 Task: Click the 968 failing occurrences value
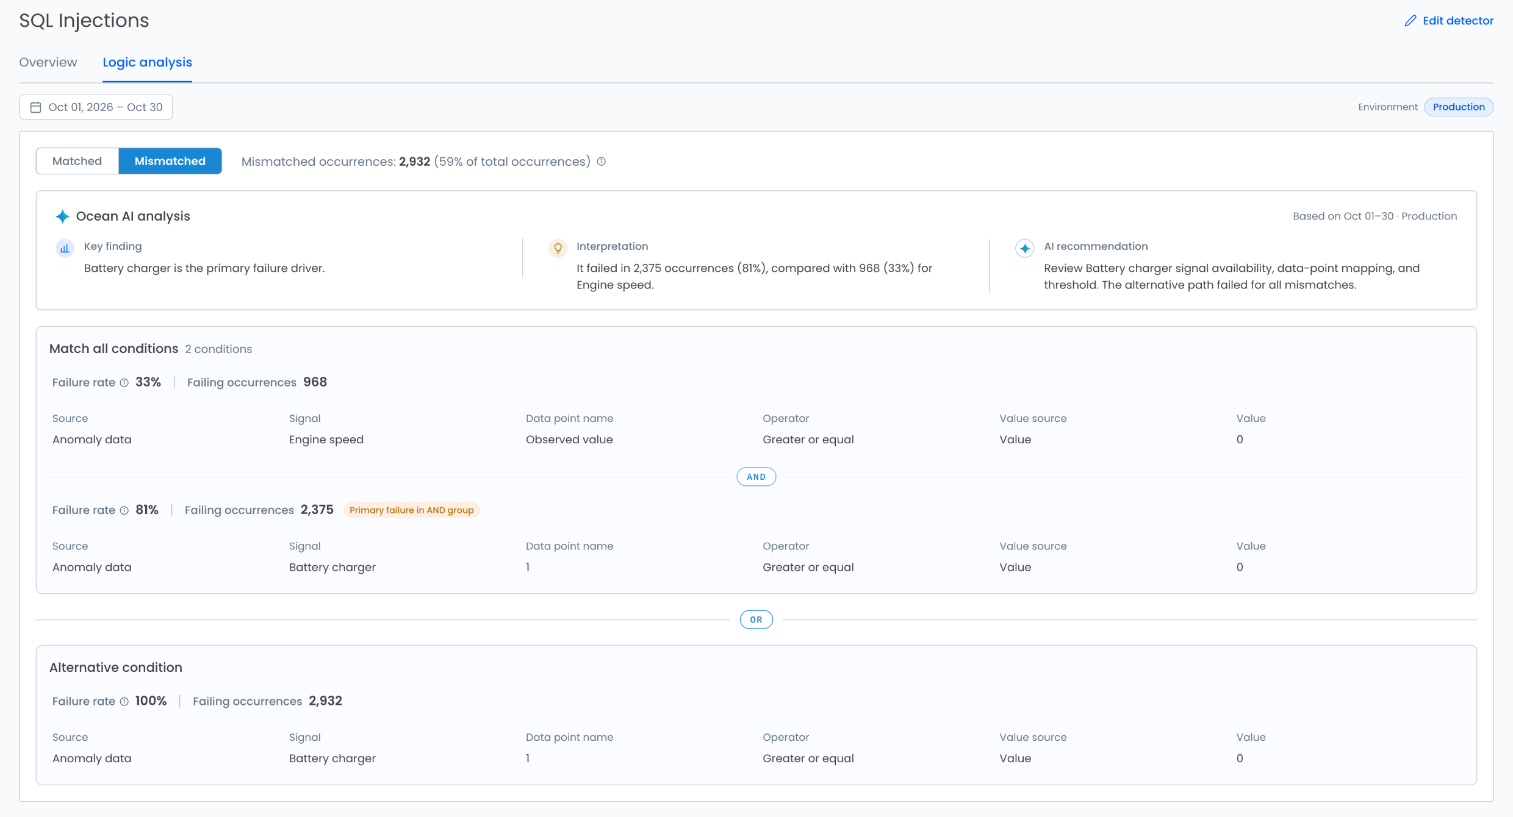pos(315,382)
